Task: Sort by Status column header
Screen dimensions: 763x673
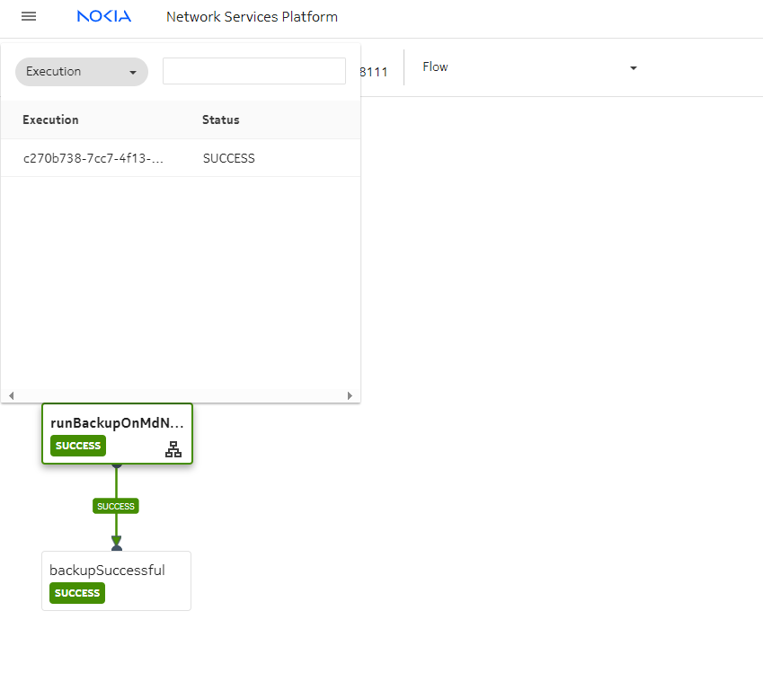Action: (221, 120)
